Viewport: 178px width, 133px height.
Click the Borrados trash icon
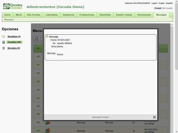tap(3, 48)
